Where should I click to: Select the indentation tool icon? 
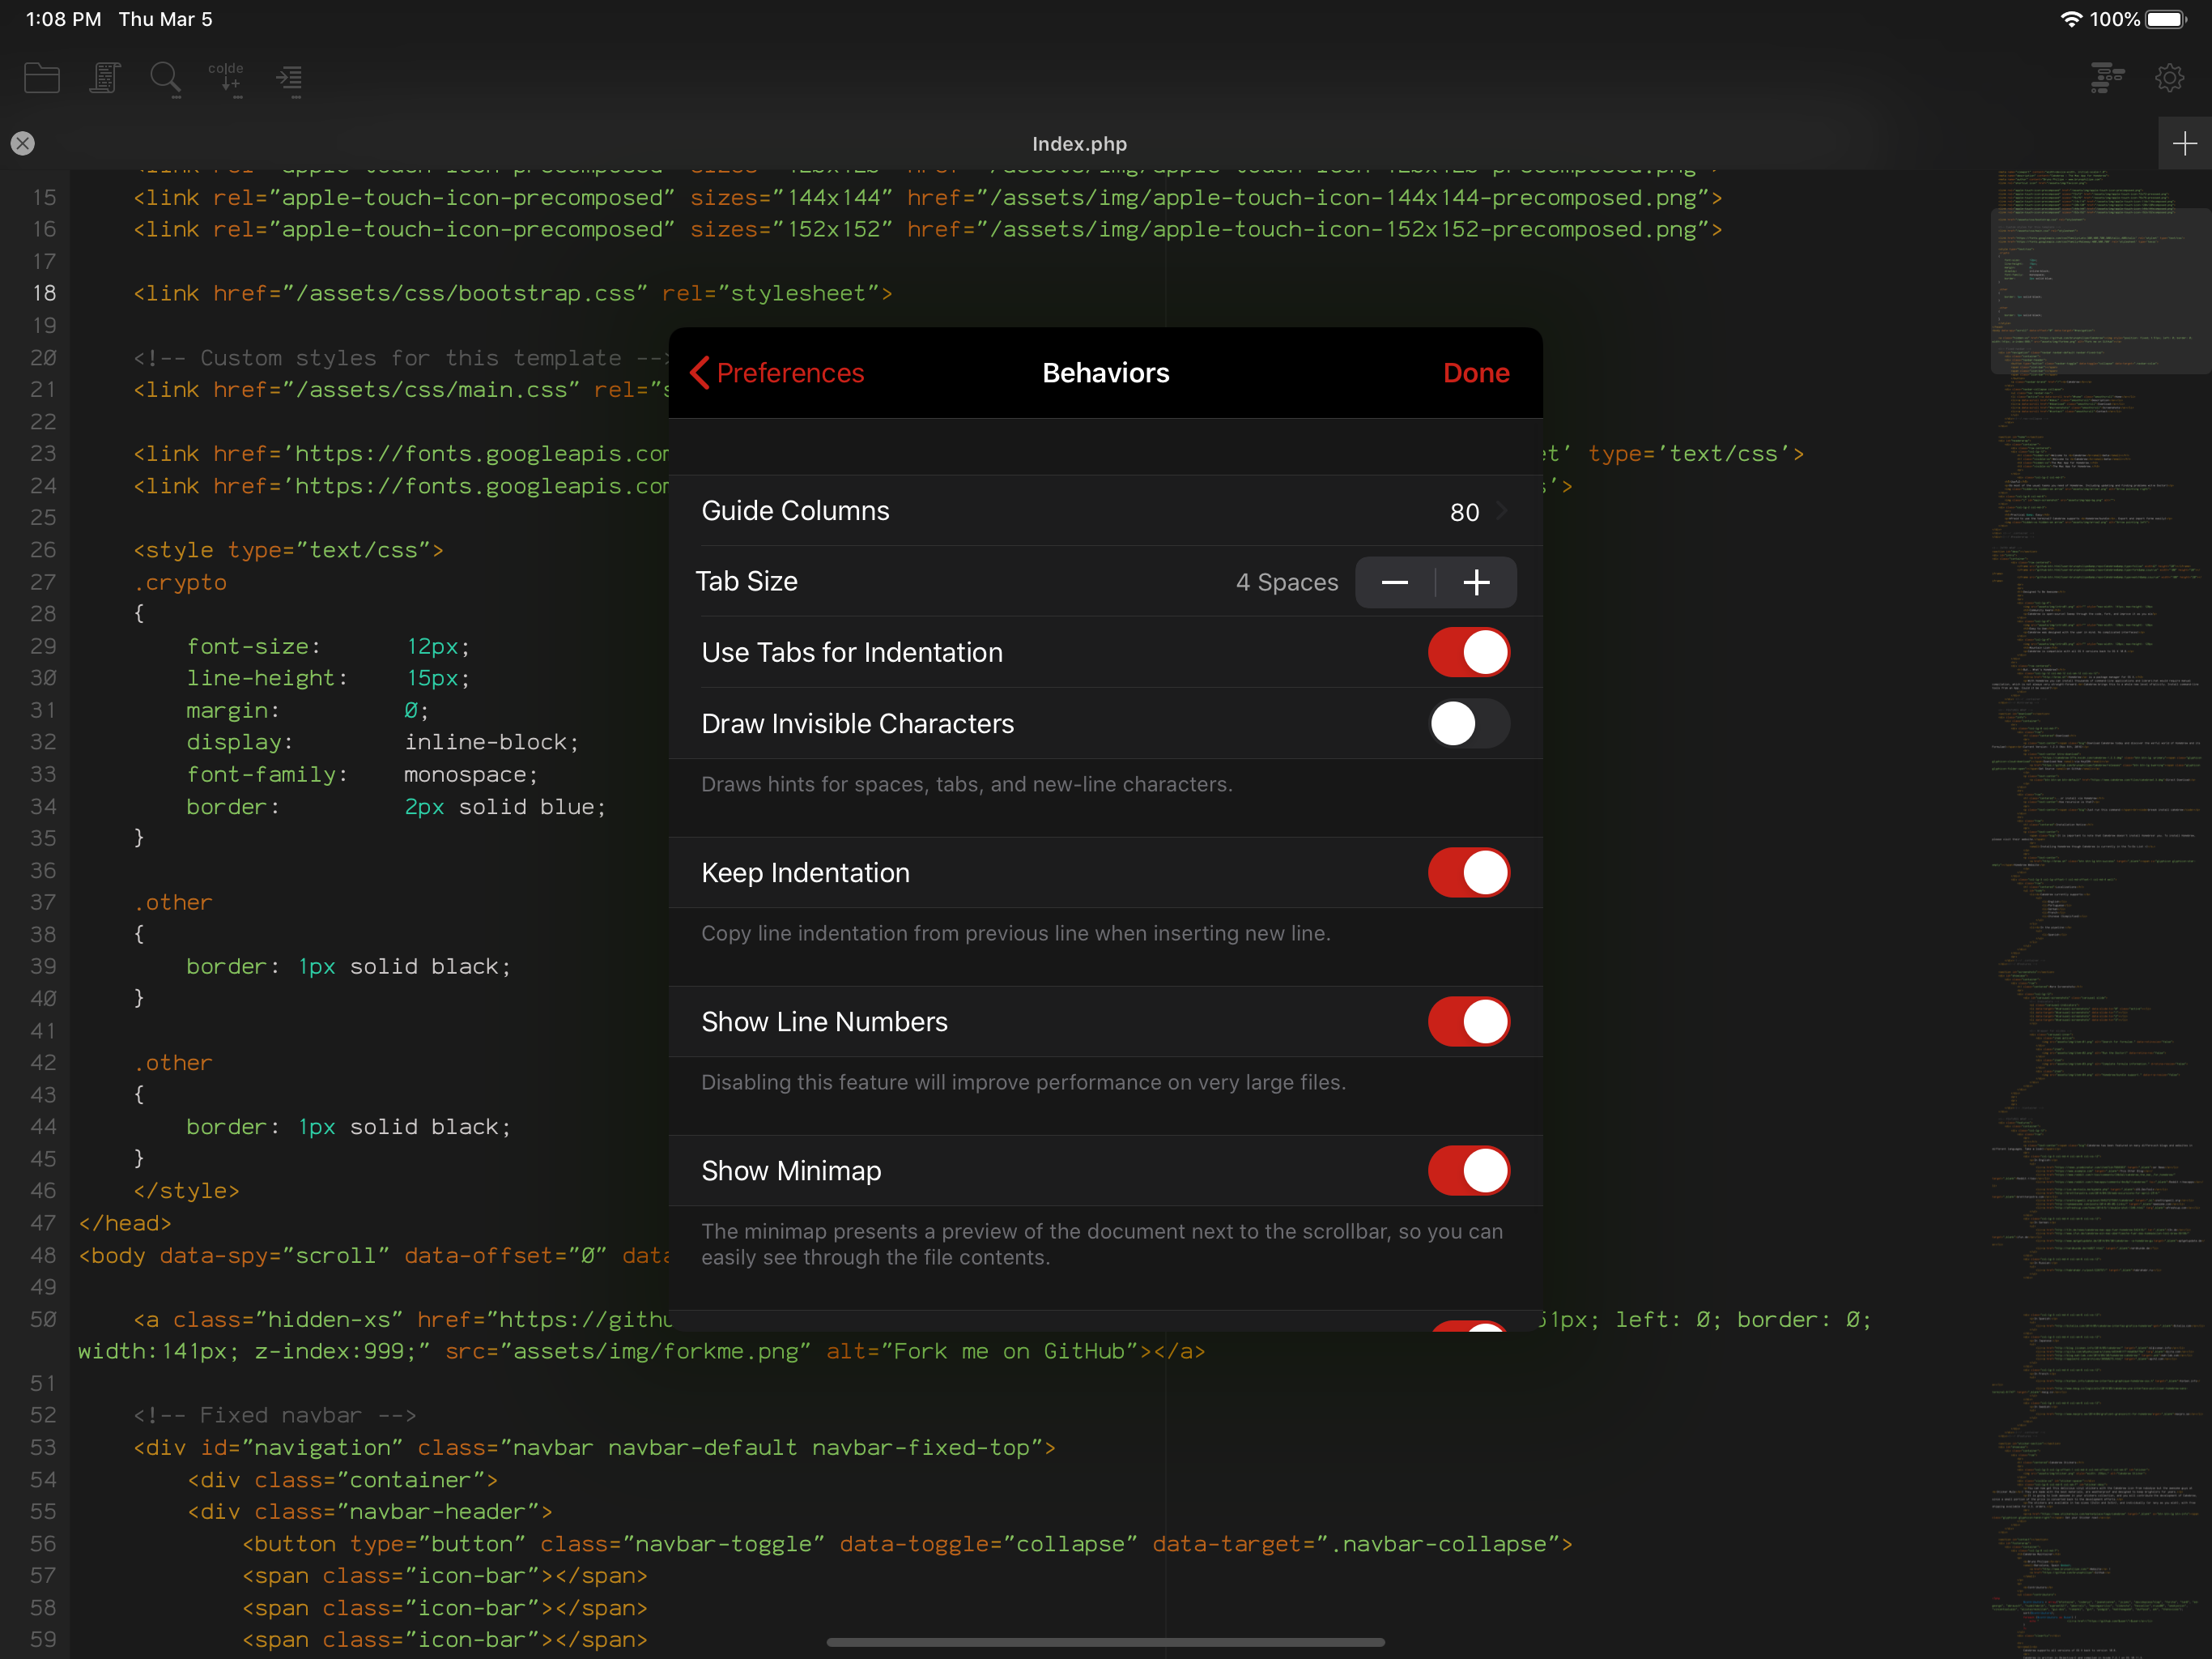[x=290, y=78]
